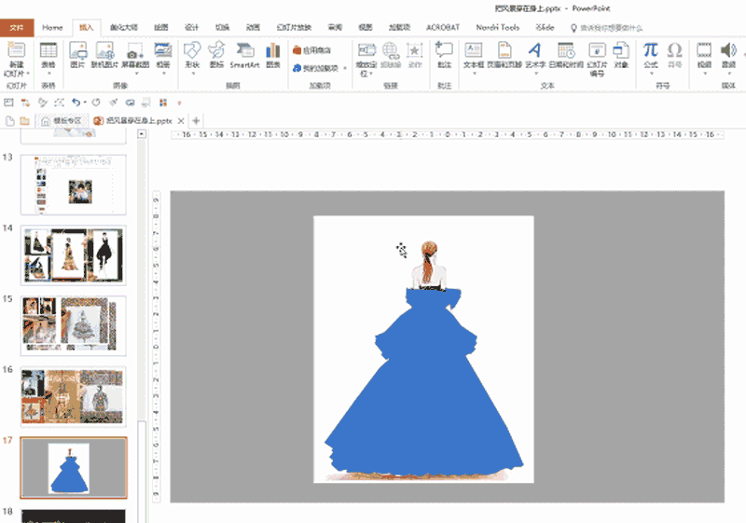This screenshot has height=523, width=746.
Task: Open the Icons gallery (duck icon)
Action: (216, 50)
